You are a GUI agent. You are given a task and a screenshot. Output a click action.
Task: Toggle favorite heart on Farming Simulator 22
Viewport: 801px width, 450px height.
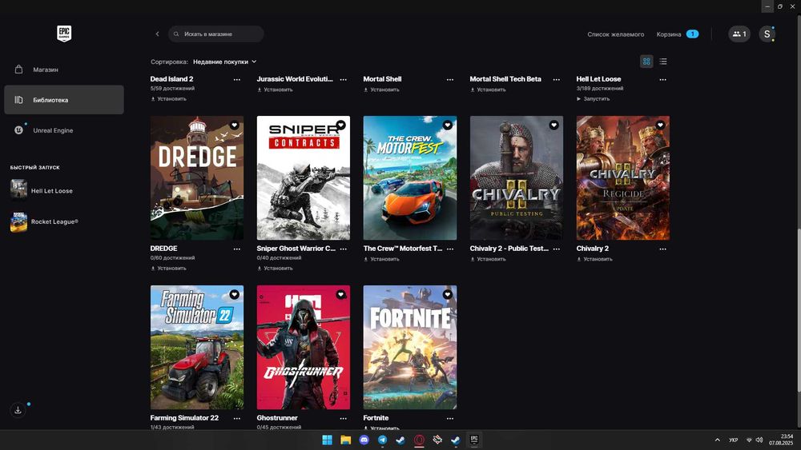pos(235,295)
